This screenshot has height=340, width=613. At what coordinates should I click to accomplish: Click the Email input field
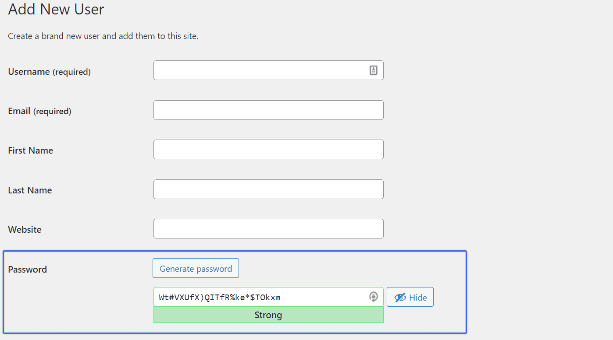tap(267, 110)
